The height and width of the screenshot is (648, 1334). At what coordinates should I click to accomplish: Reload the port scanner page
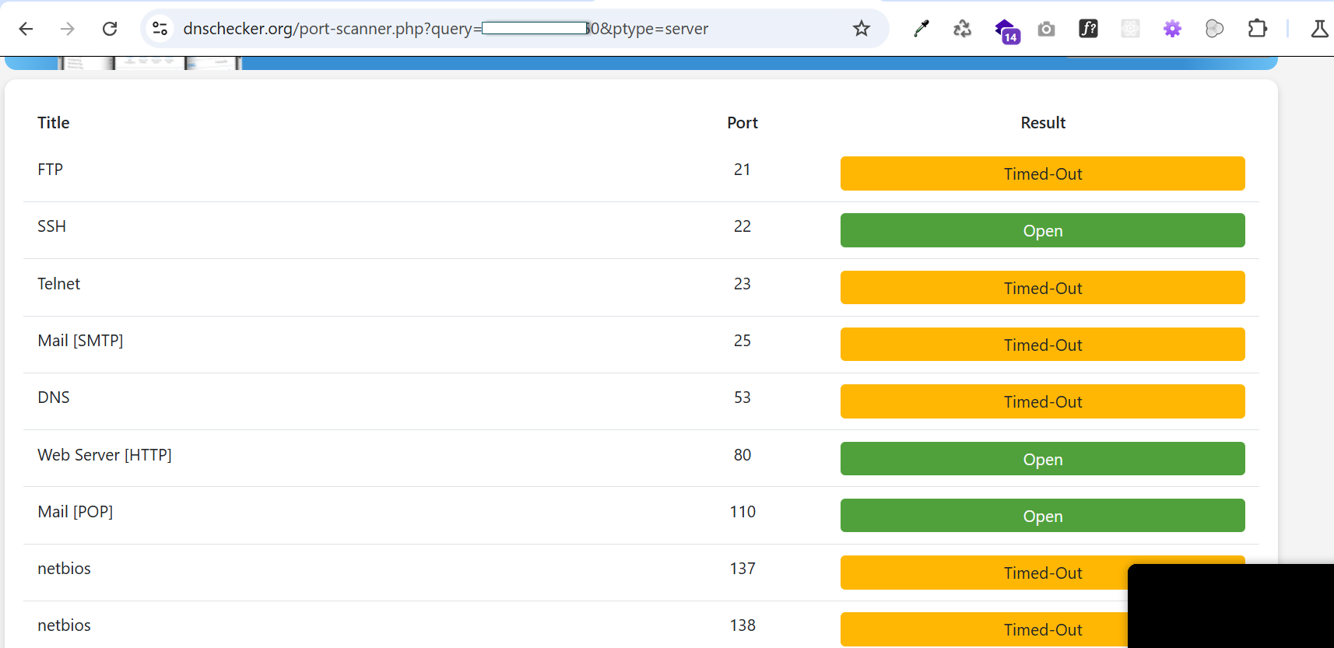[110, 29]
